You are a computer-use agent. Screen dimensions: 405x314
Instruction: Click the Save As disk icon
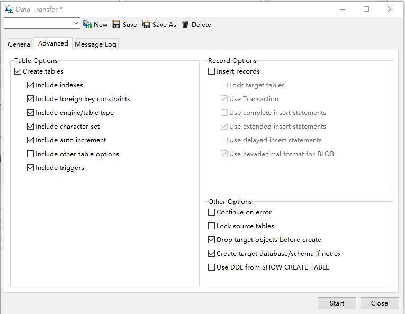tap(146, 24)
